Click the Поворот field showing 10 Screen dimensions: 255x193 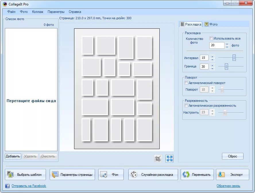click(x=204, y=89)
